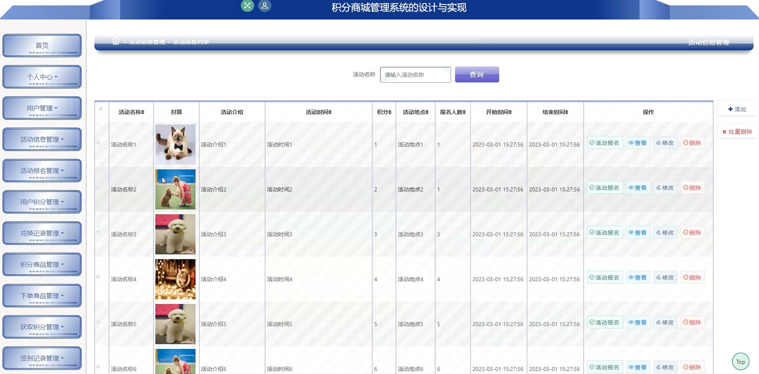The width and height of the screenshot is (759, 374).
Task: Open the white dog cover of 活动名称3
Action: [175, 234]
